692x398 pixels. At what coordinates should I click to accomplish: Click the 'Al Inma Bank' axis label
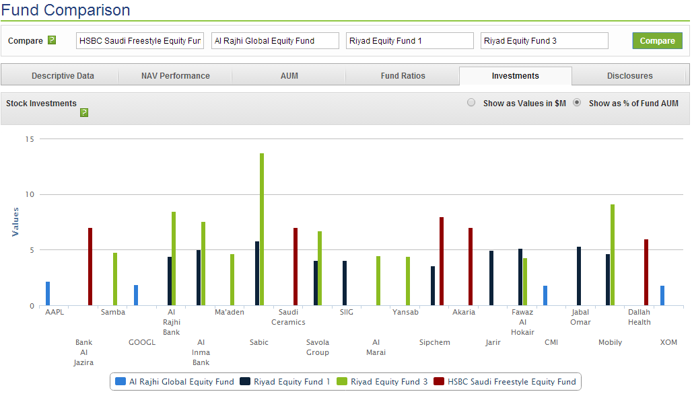201,352
